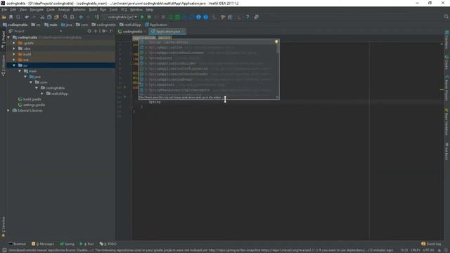Viewport: 450px width, 253px height.
Task: Expand the out folder
Action: pyautogui.click(x=14, y=60)
